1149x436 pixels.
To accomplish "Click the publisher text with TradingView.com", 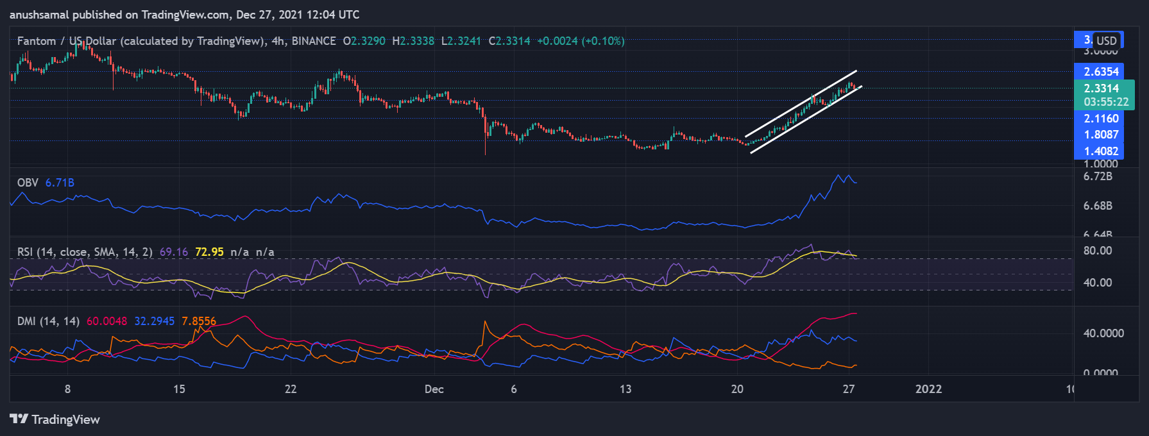I will (184, 15).
